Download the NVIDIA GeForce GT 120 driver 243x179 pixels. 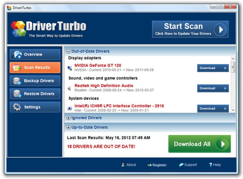[213, 68]
